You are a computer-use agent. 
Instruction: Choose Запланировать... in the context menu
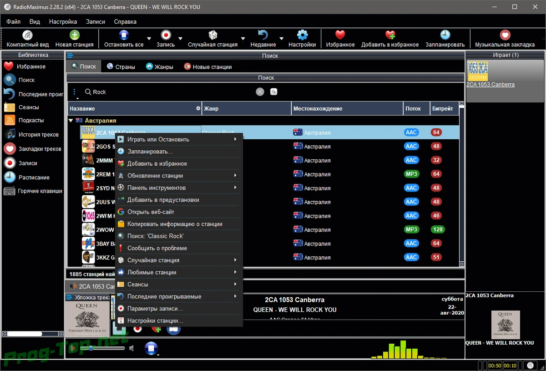179,151
